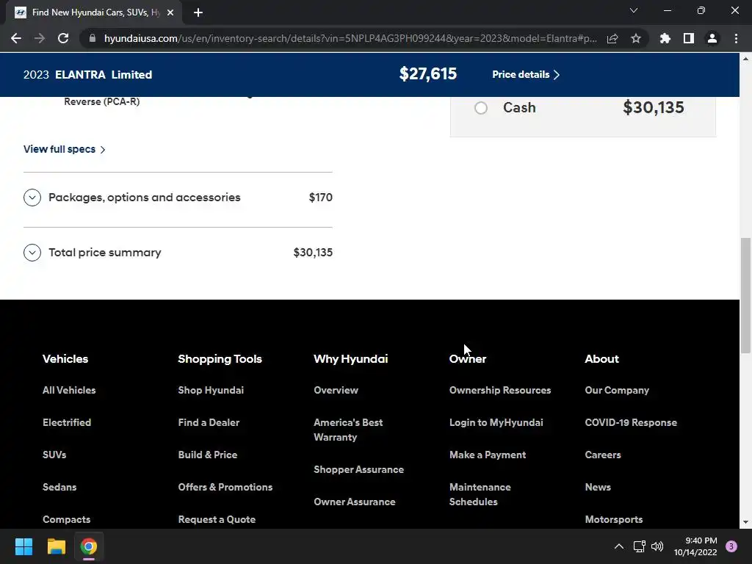Open Chrome side panel
The width and height of the screenshot is (752, 564).
[x=689, y=38]
